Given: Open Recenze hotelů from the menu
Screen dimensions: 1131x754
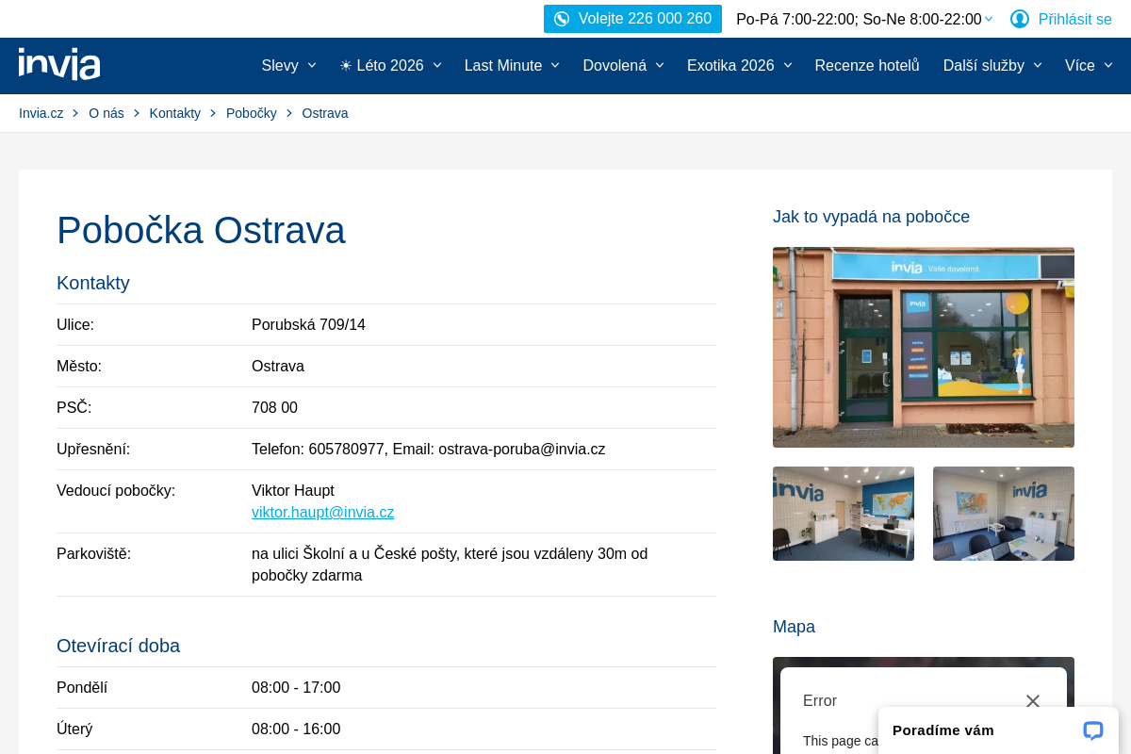Looking at the screenshot, I should [866, 65].
